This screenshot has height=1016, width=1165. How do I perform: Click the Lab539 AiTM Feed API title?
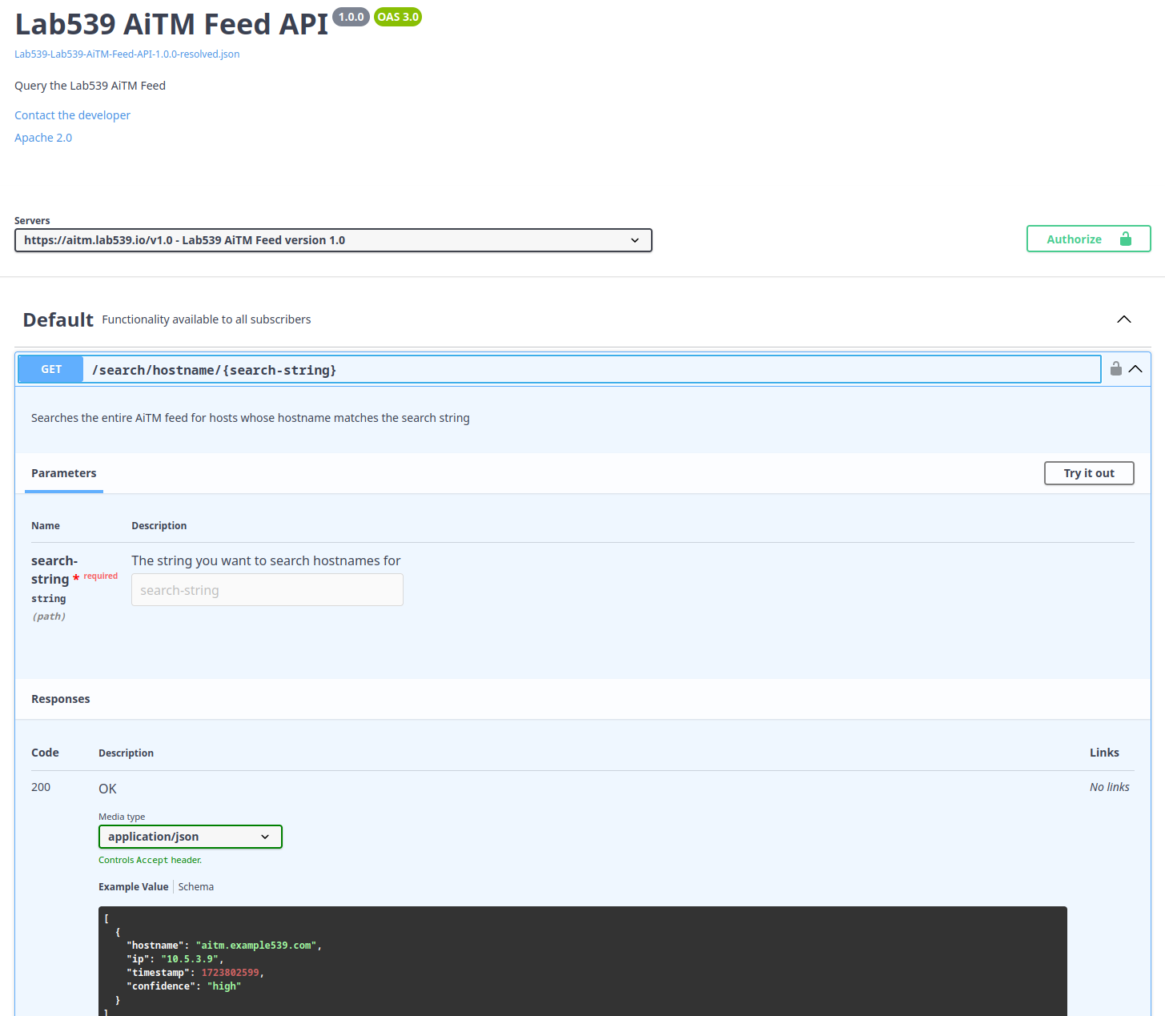tap(171, 24)
